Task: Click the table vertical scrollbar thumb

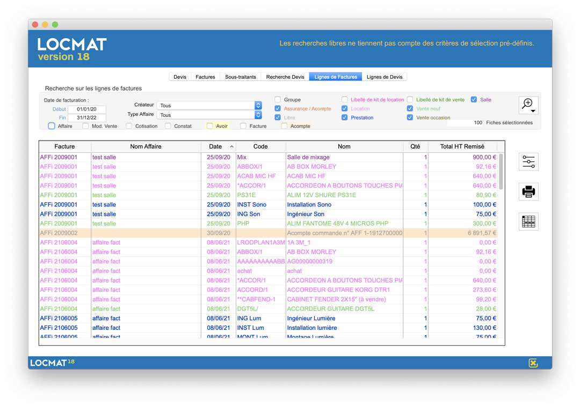Action: (x=501, y=172)
